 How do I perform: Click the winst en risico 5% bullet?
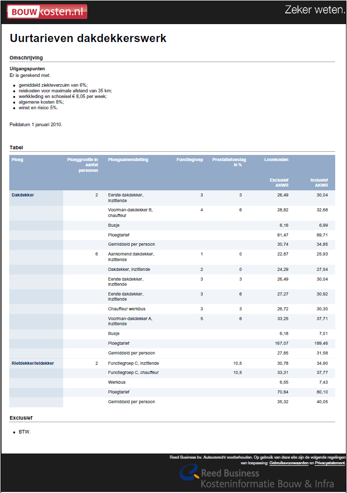38,108
